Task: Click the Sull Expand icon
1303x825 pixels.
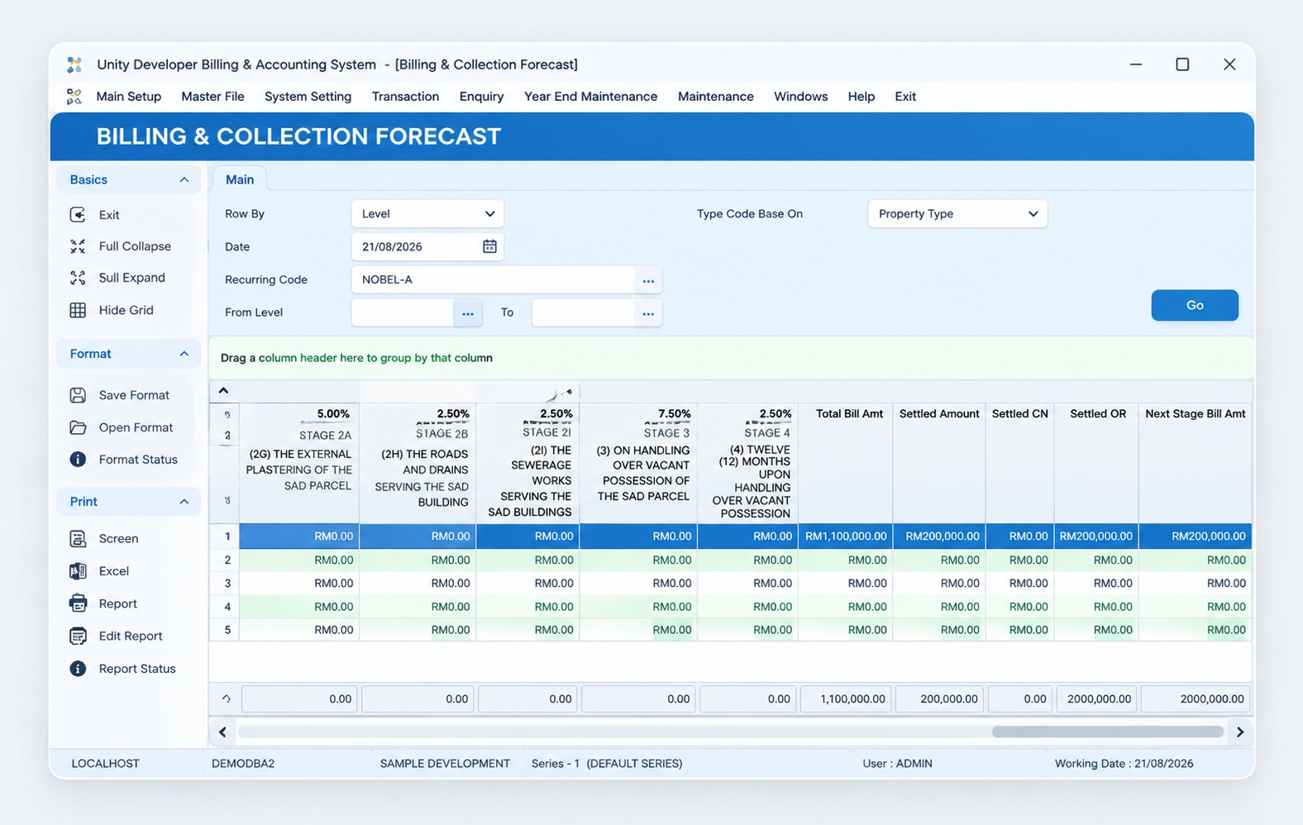Action: coord(78,278)
